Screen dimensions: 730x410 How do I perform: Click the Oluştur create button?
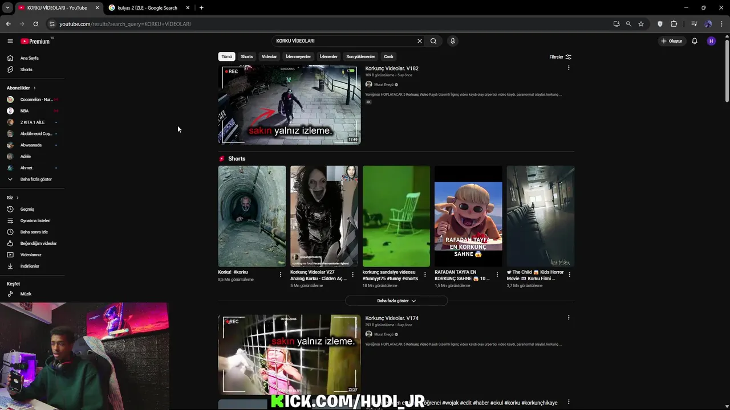click(672, 41)
